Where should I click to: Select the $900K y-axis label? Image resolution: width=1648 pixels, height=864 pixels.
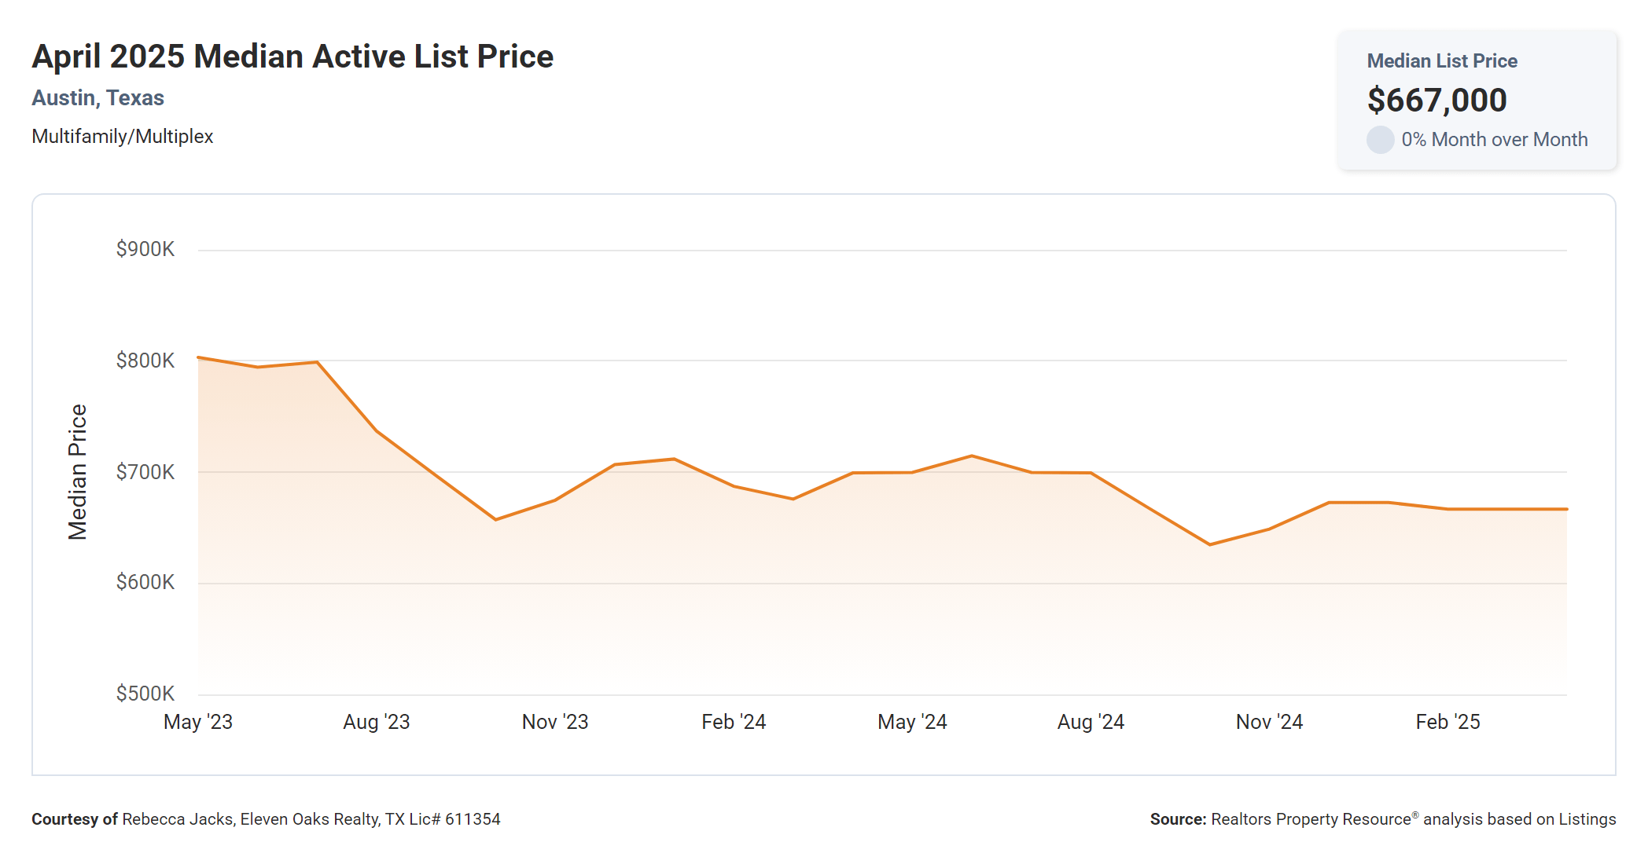point(145,250)
